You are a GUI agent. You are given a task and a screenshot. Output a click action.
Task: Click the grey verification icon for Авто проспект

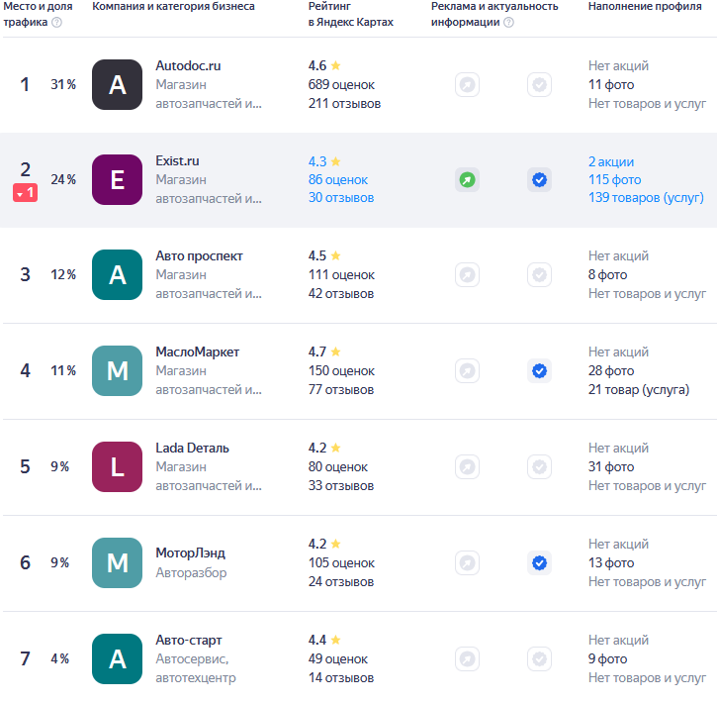pos(539,275)
